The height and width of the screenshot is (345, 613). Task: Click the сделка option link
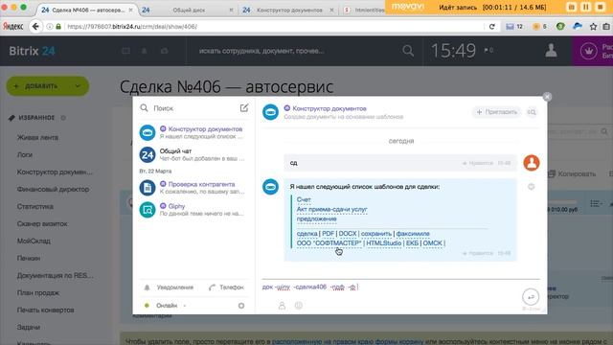click(306, 234)
